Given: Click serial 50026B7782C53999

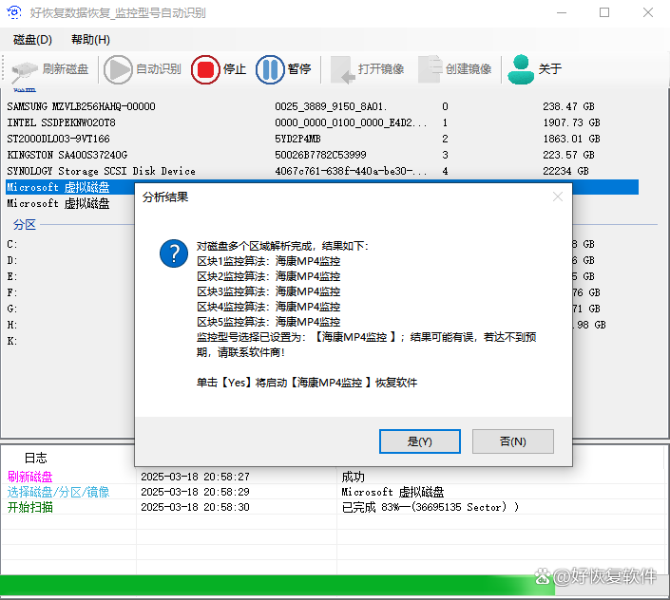Looking at the screenshot, I should tap(320, 155).
